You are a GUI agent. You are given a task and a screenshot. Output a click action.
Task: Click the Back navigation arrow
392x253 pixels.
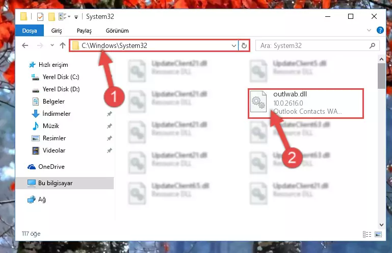click(25, 45)
